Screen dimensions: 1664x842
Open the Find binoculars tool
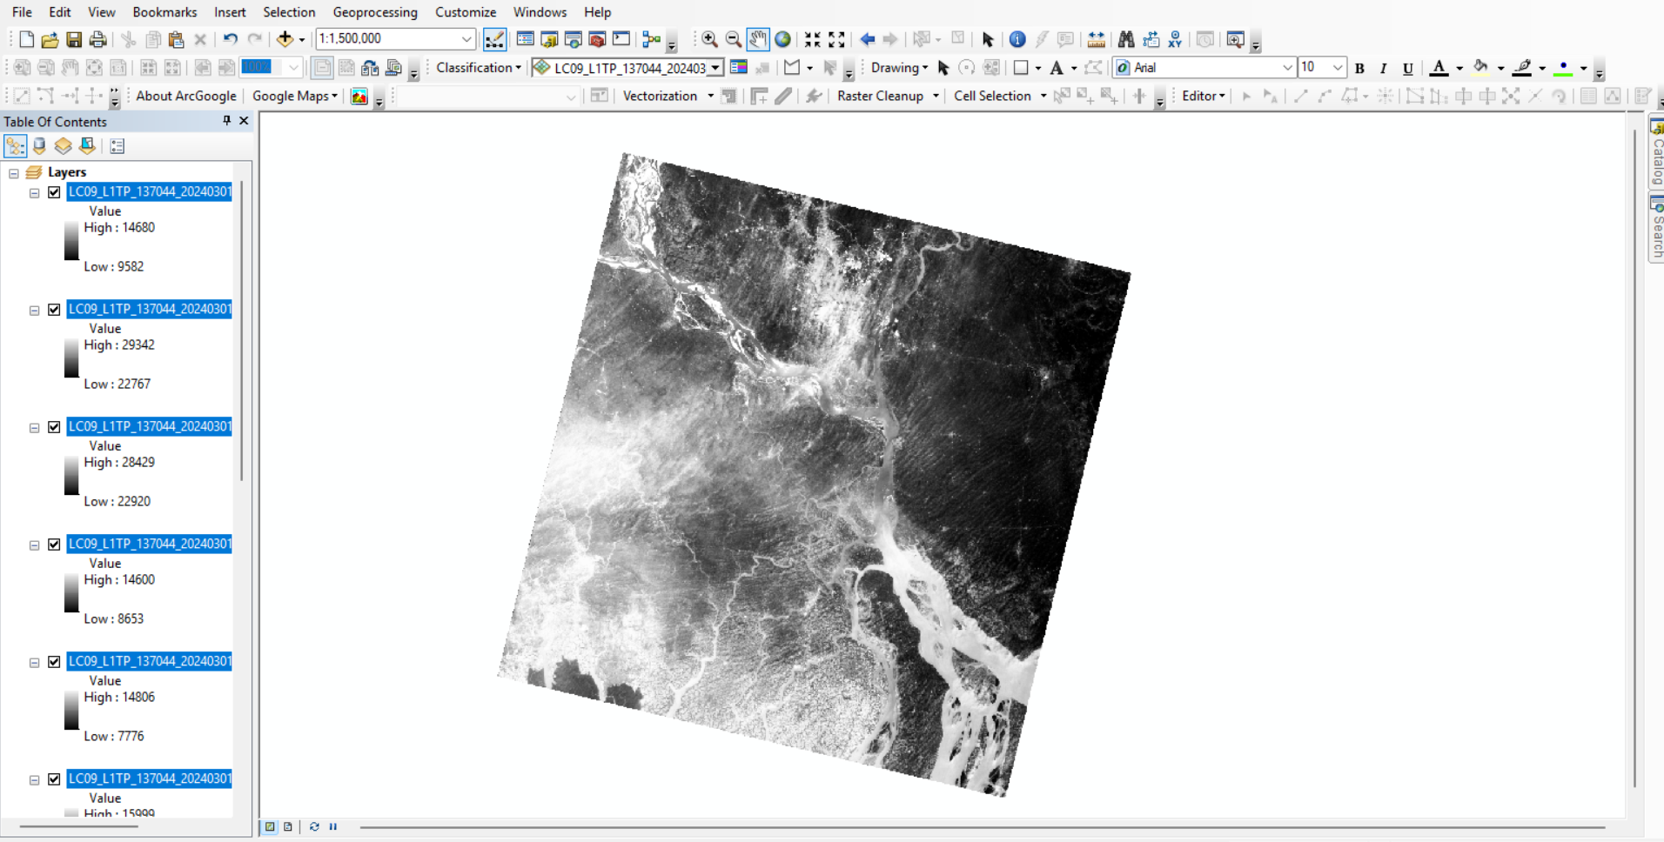1126,39
